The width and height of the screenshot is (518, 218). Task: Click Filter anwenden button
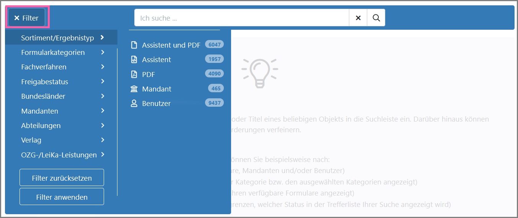(62, 197)
